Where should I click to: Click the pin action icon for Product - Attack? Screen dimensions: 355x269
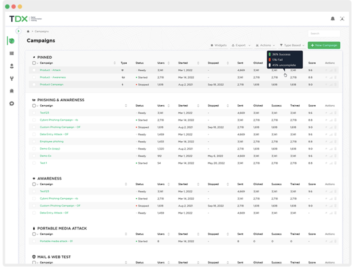point(326,70)
